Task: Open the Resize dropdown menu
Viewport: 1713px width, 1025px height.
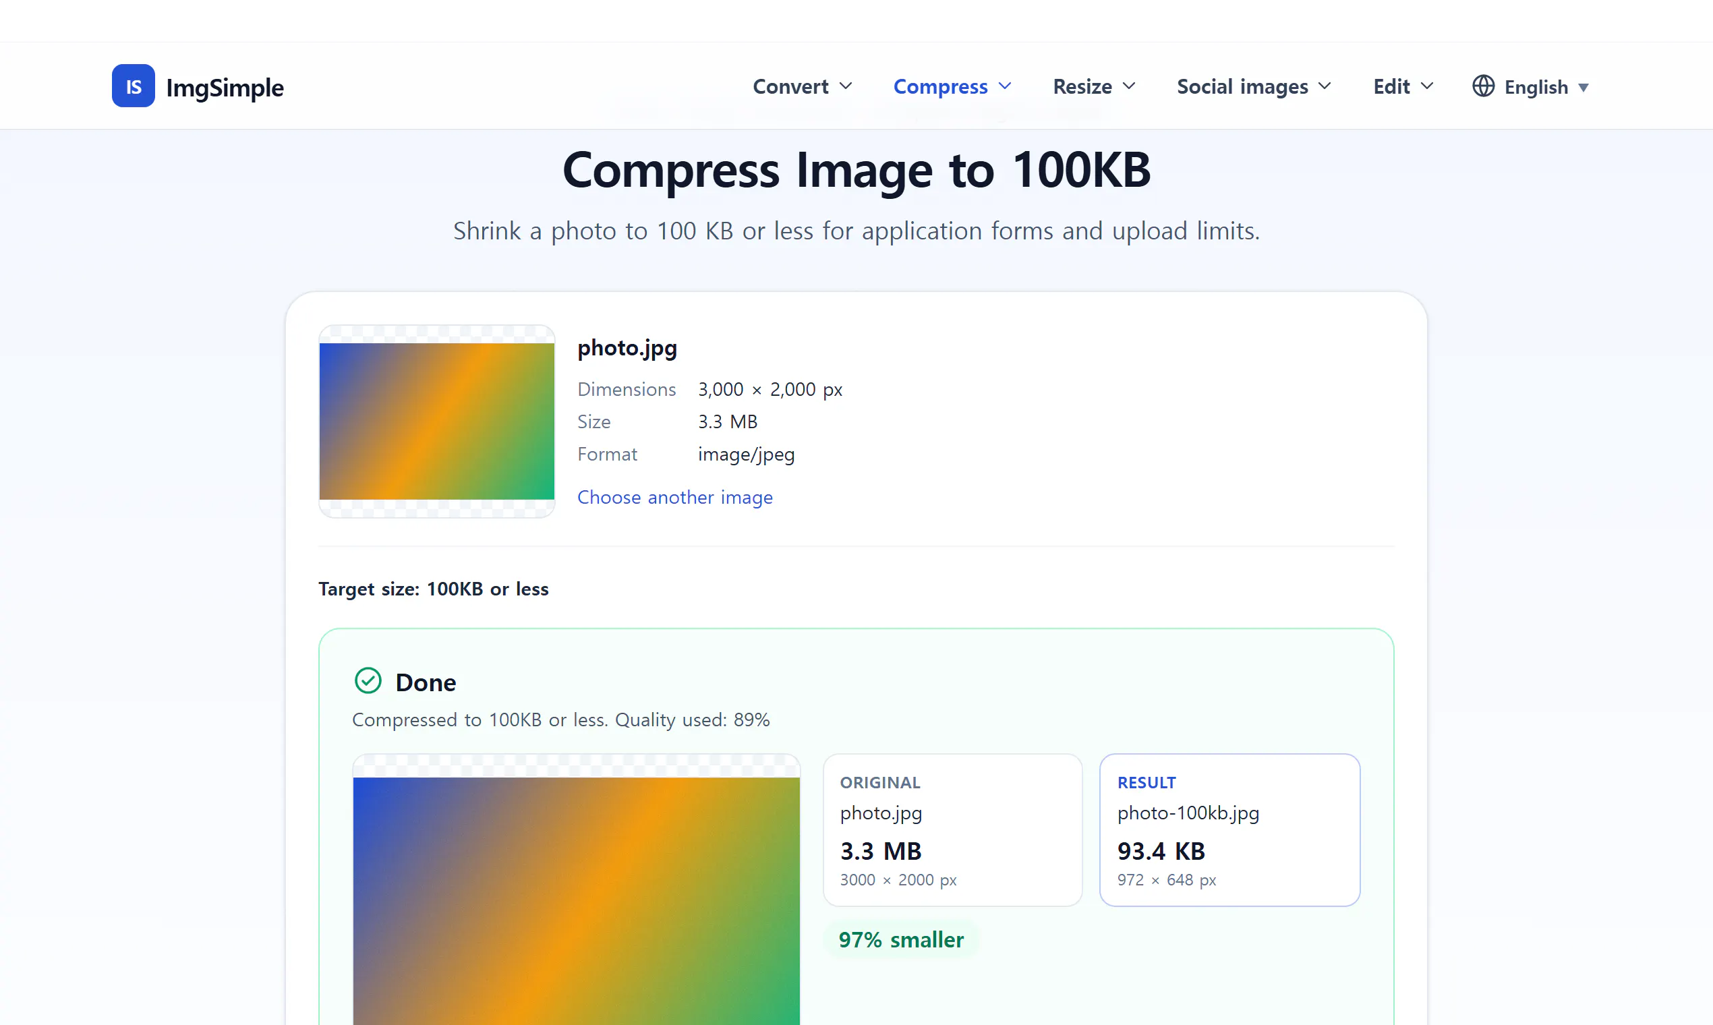Action: pos(1093,86)
